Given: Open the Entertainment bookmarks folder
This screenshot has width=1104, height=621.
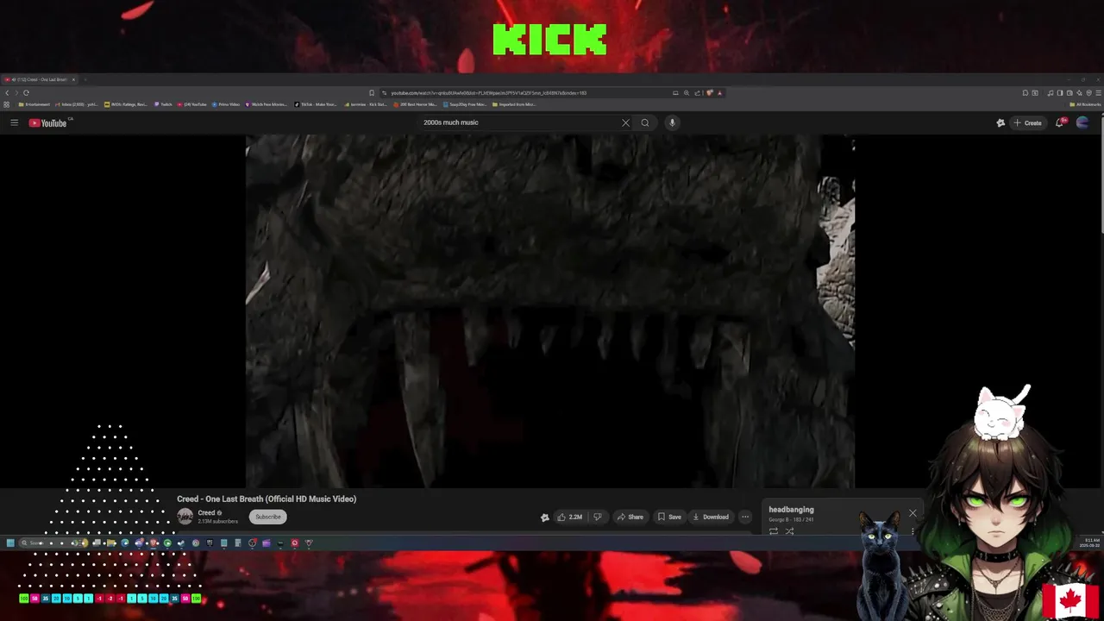Looking at the screenshot, I should pos(34,104).
